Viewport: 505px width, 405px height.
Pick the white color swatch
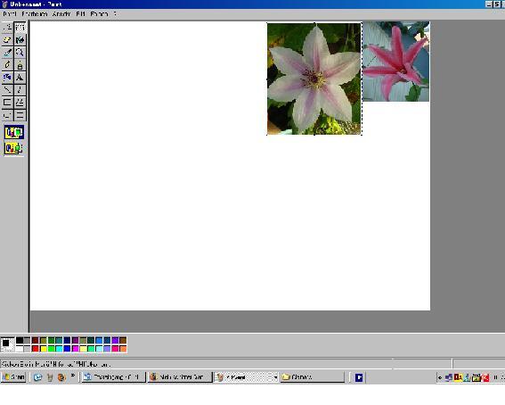(20, 349)
